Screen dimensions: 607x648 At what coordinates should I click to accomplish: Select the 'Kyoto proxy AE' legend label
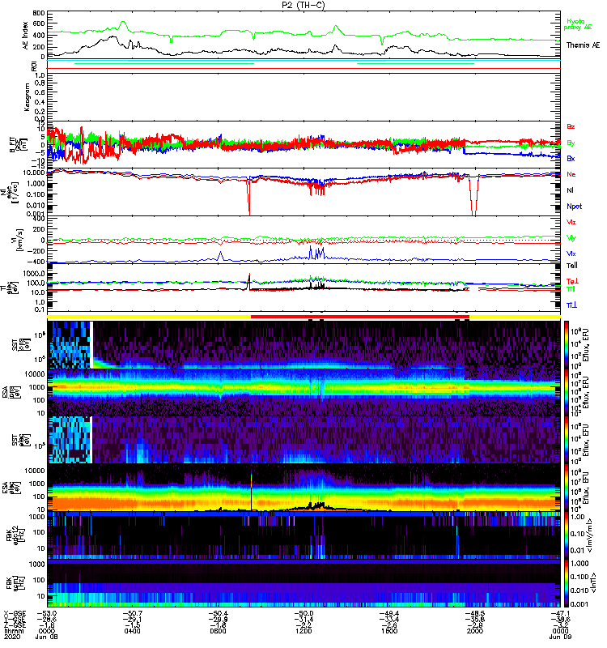[x=578, y=24]
